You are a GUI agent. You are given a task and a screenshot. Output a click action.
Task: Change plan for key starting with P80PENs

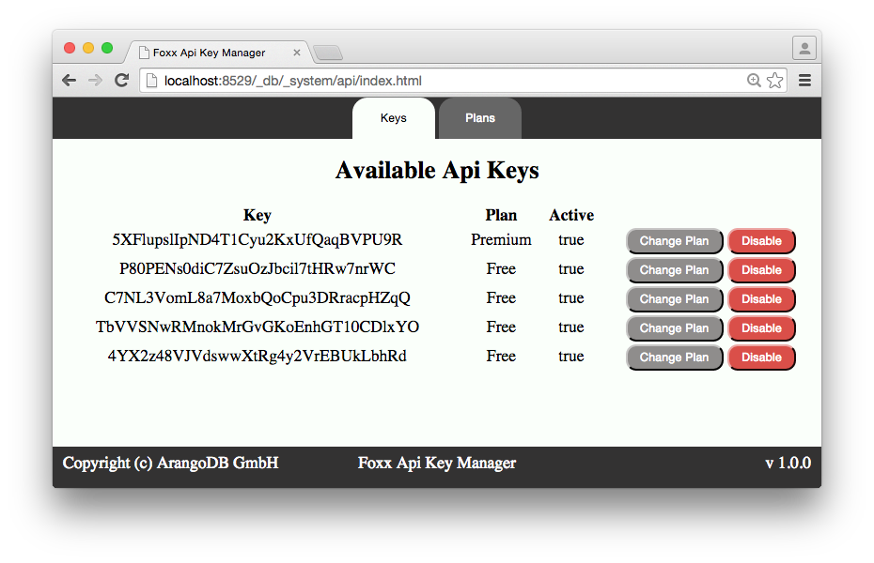tap(674, 270)
